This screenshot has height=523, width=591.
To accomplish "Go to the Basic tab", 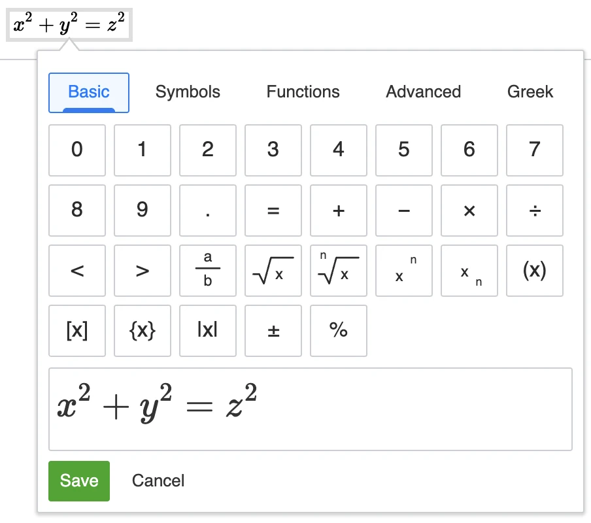I will pyautogui.click(x=89, y=93).
